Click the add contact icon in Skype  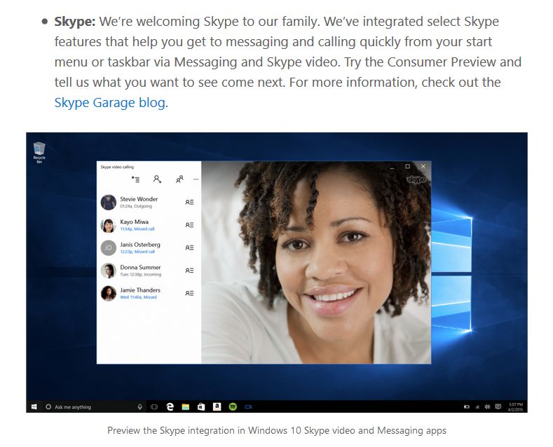pyautogui.click(x=157, y=180)
